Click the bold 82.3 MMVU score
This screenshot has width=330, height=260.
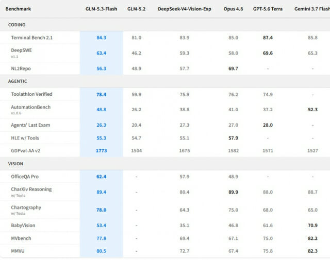tap(312, 251)
